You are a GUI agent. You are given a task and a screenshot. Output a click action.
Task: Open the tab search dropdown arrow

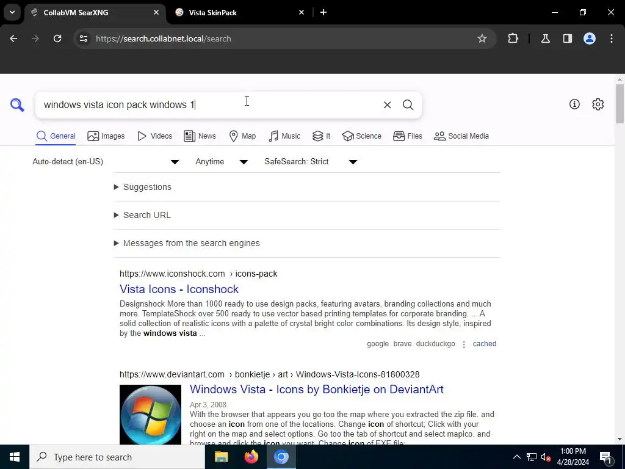point(12,12)
